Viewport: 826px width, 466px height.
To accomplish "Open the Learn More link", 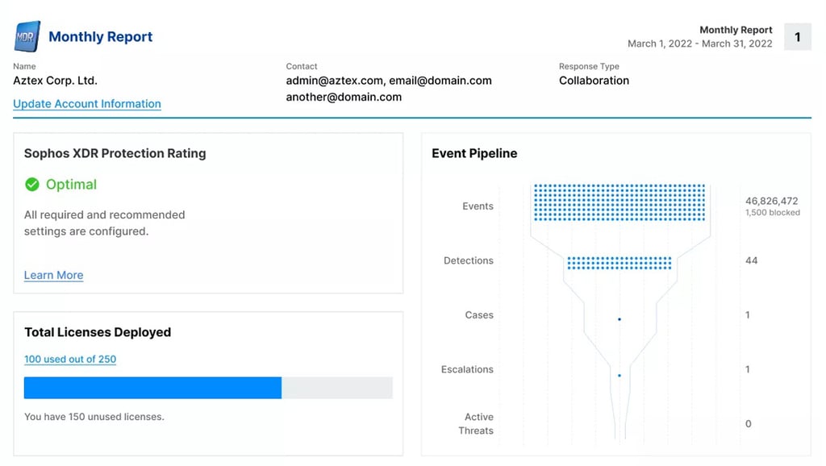I will click(x=53, y=275).
